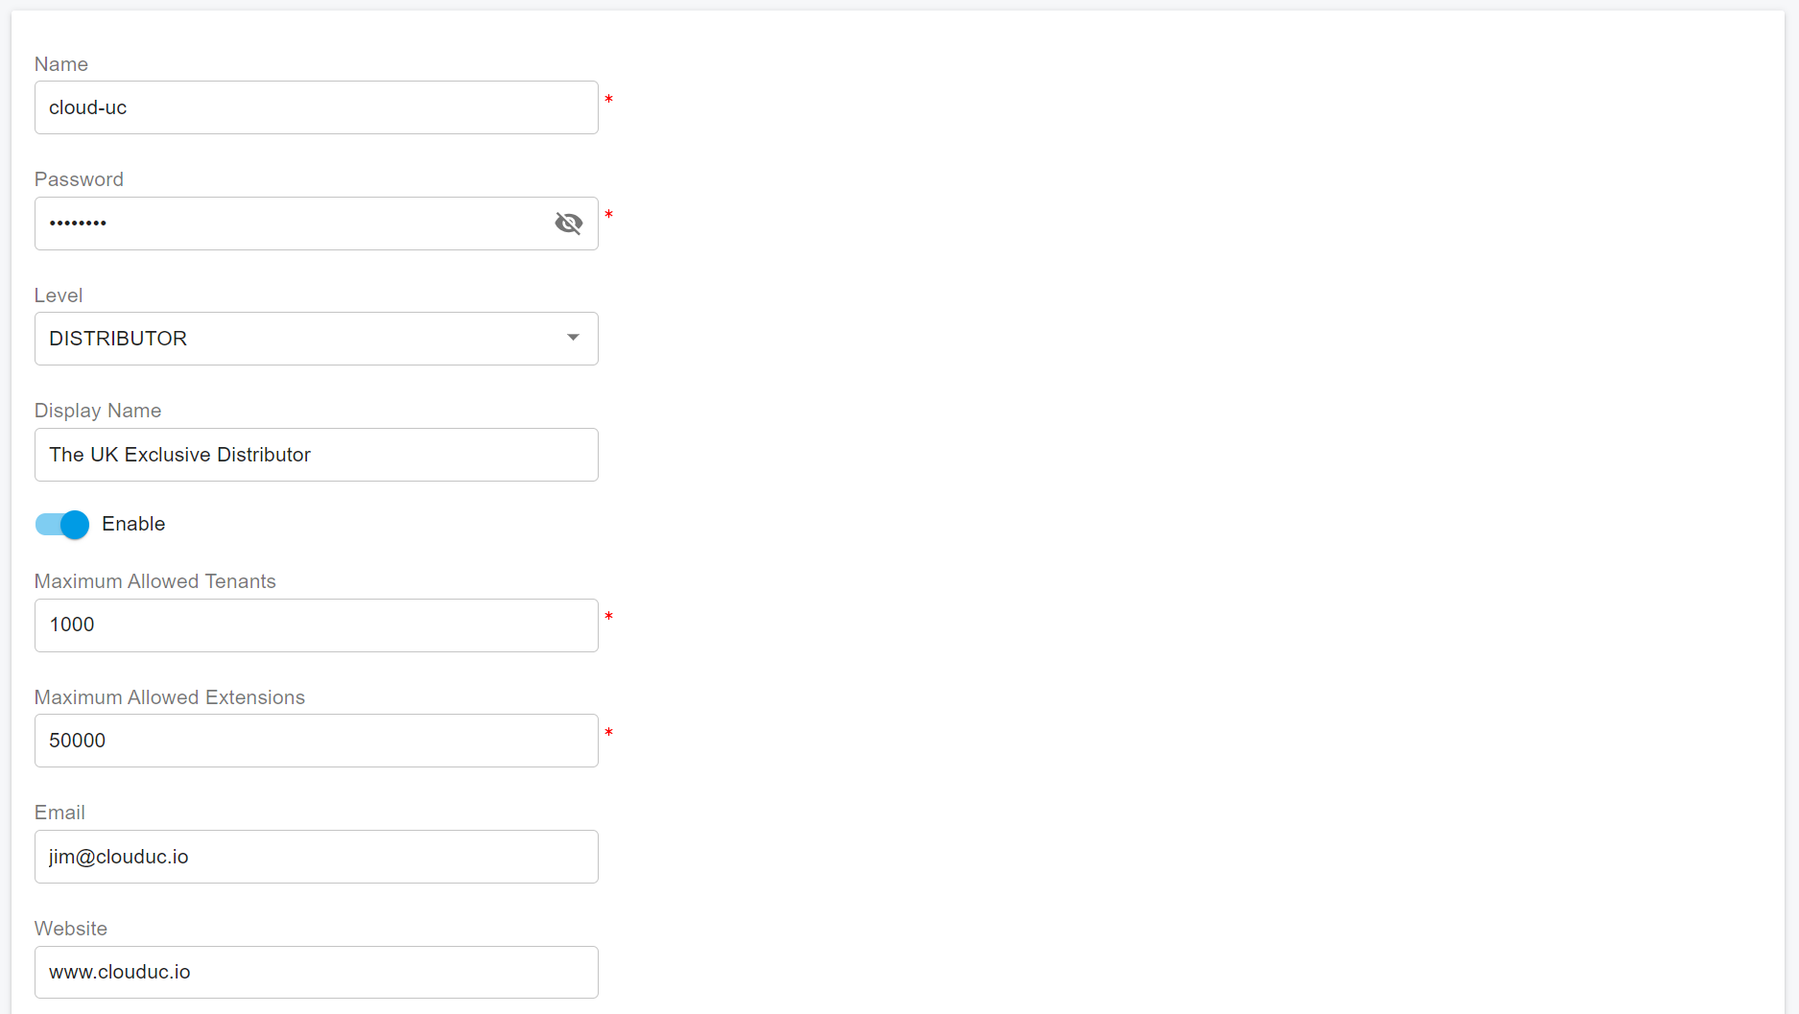Click the Email label text
Viewport: 1799px width, 1014px height.
click(x=59, y=813)
